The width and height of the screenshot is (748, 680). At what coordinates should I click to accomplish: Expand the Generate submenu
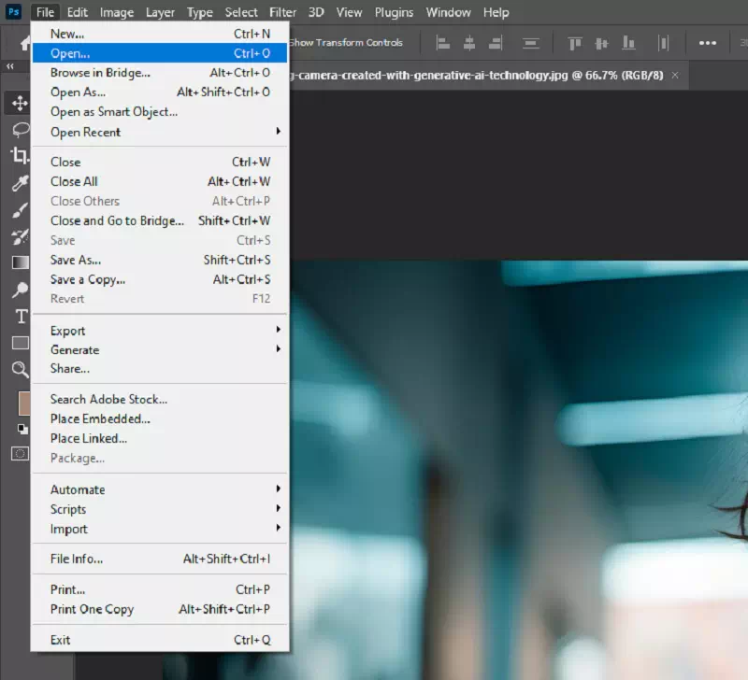(160, 349)
